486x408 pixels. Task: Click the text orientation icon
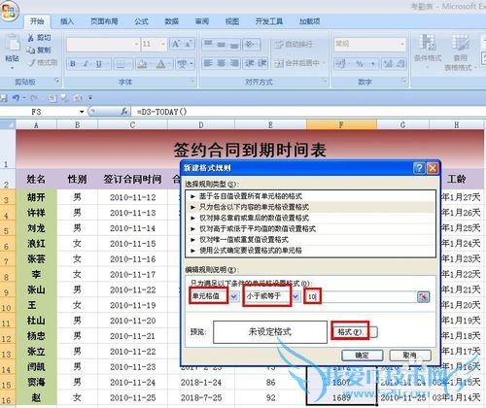pos(251,44)
